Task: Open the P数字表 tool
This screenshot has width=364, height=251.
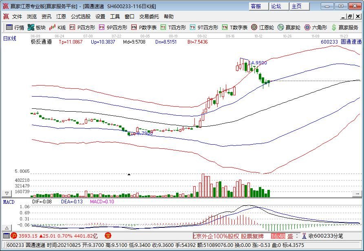Action: (144, 27)
